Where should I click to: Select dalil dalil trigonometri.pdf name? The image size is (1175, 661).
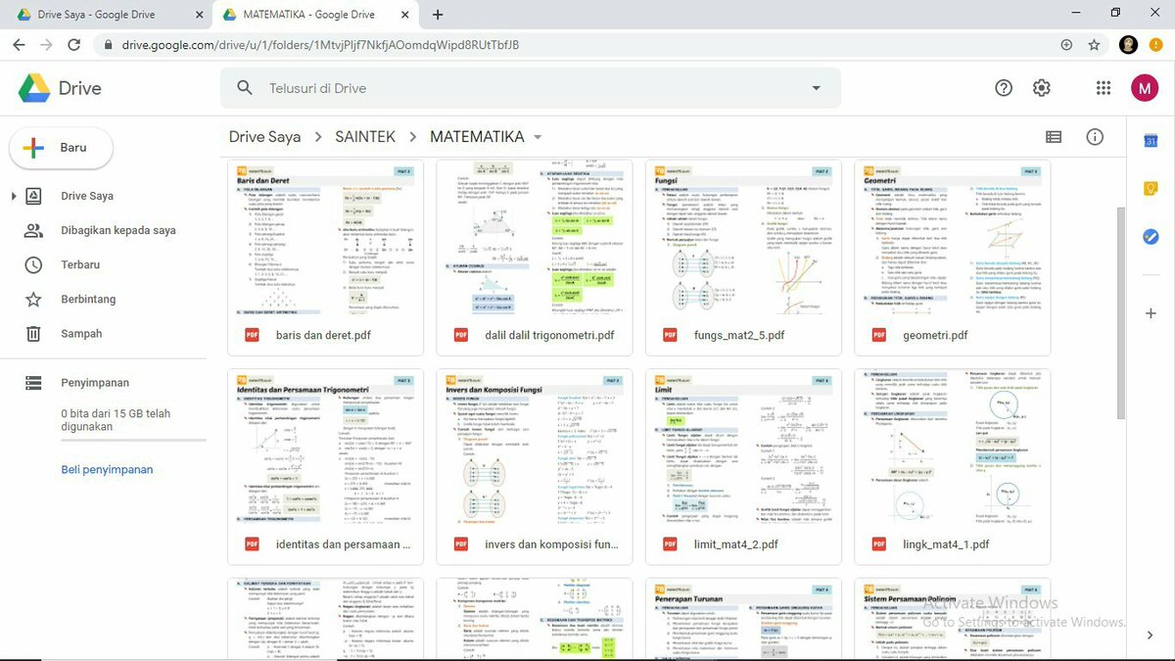pos(550,336)
